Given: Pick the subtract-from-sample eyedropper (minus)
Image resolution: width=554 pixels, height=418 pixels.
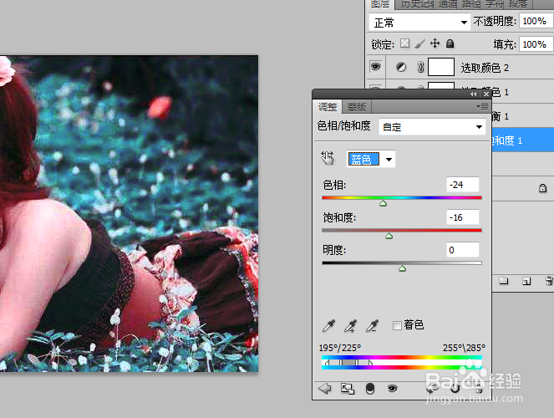Looking at the screenshot, I should pos(372,325).
